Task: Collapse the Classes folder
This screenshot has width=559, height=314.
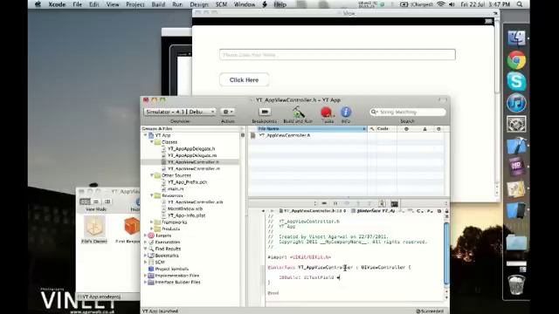Action: [152, 142]
